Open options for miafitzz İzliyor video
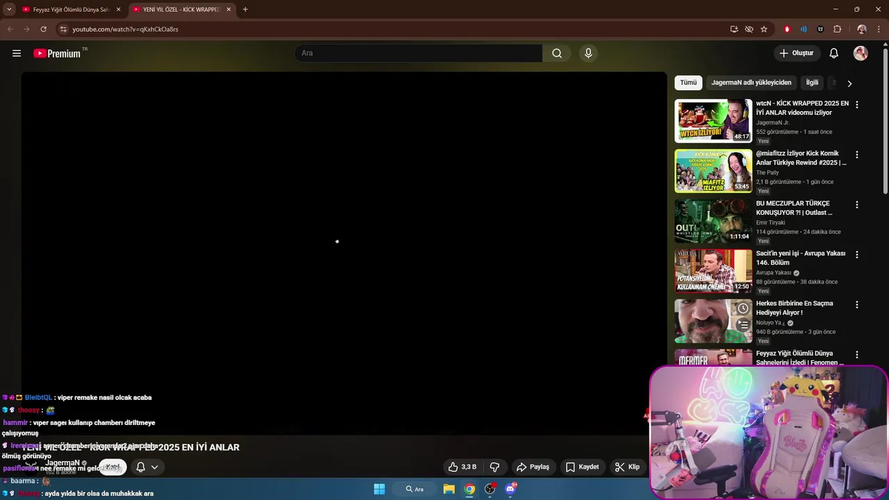889x500 pixels. pyautogui.click(x=857, y=155)
